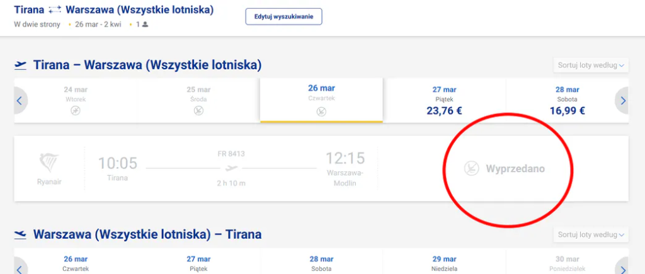Viewport: 645px width, 274px height.
Task: Select the 27 mar Piątek 23,76 € outbound date
Action: (445, 101)
